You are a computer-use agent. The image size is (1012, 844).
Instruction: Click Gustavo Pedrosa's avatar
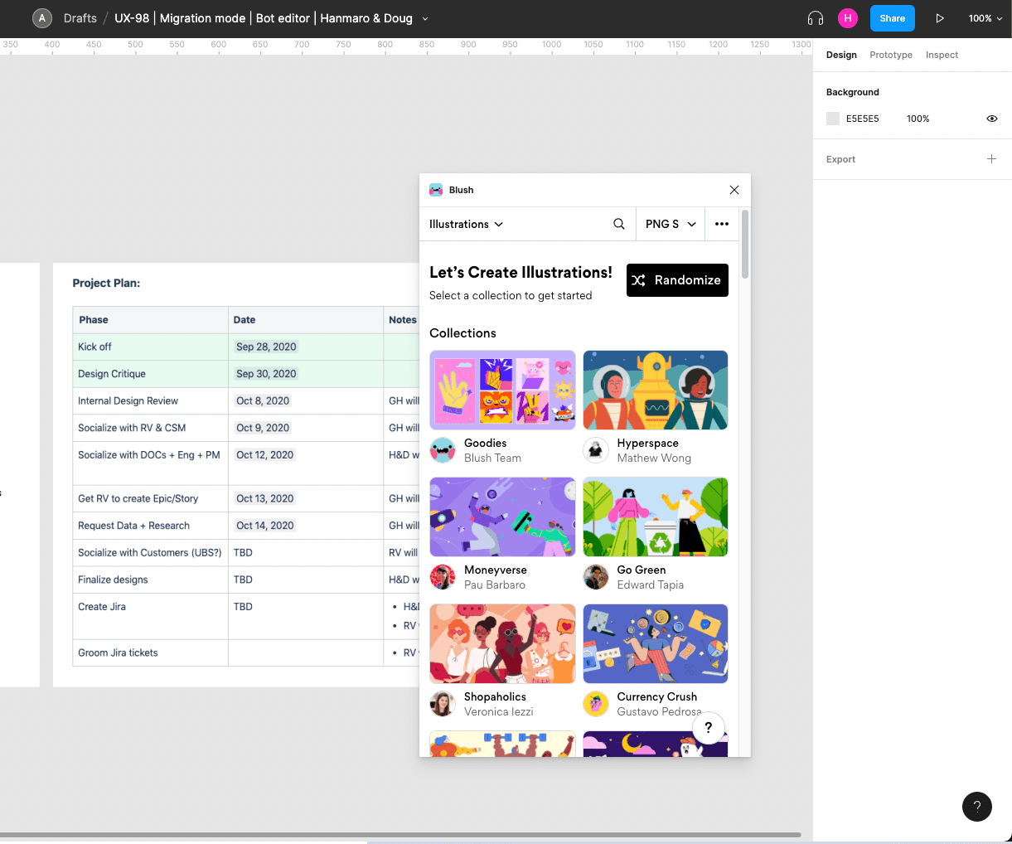(596, 704)
